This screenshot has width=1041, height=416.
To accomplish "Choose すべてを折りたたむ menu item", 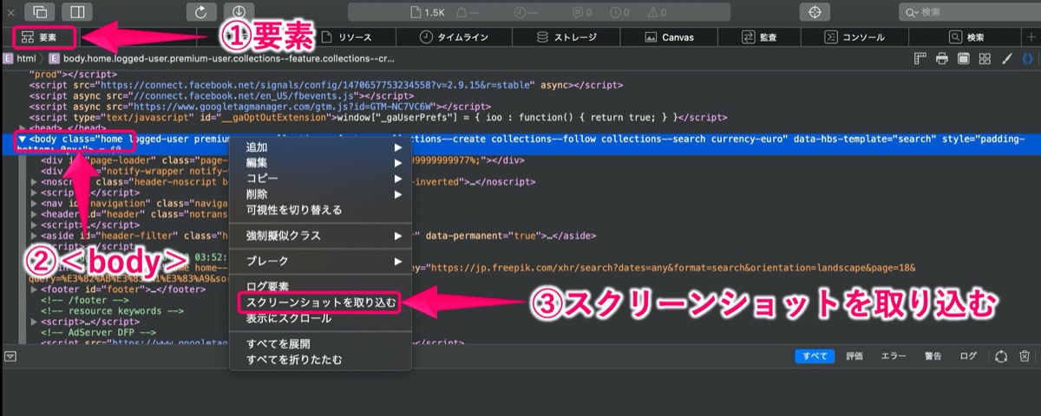I will (x=320, y=360).
